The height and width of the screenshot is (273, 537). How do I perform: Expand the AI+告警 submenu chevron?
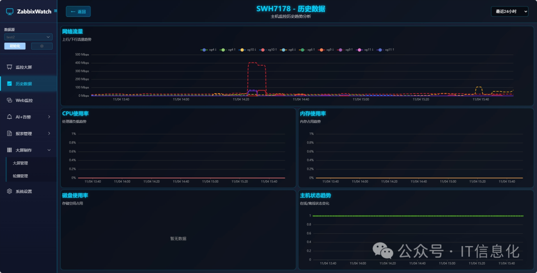coord(49,117)
